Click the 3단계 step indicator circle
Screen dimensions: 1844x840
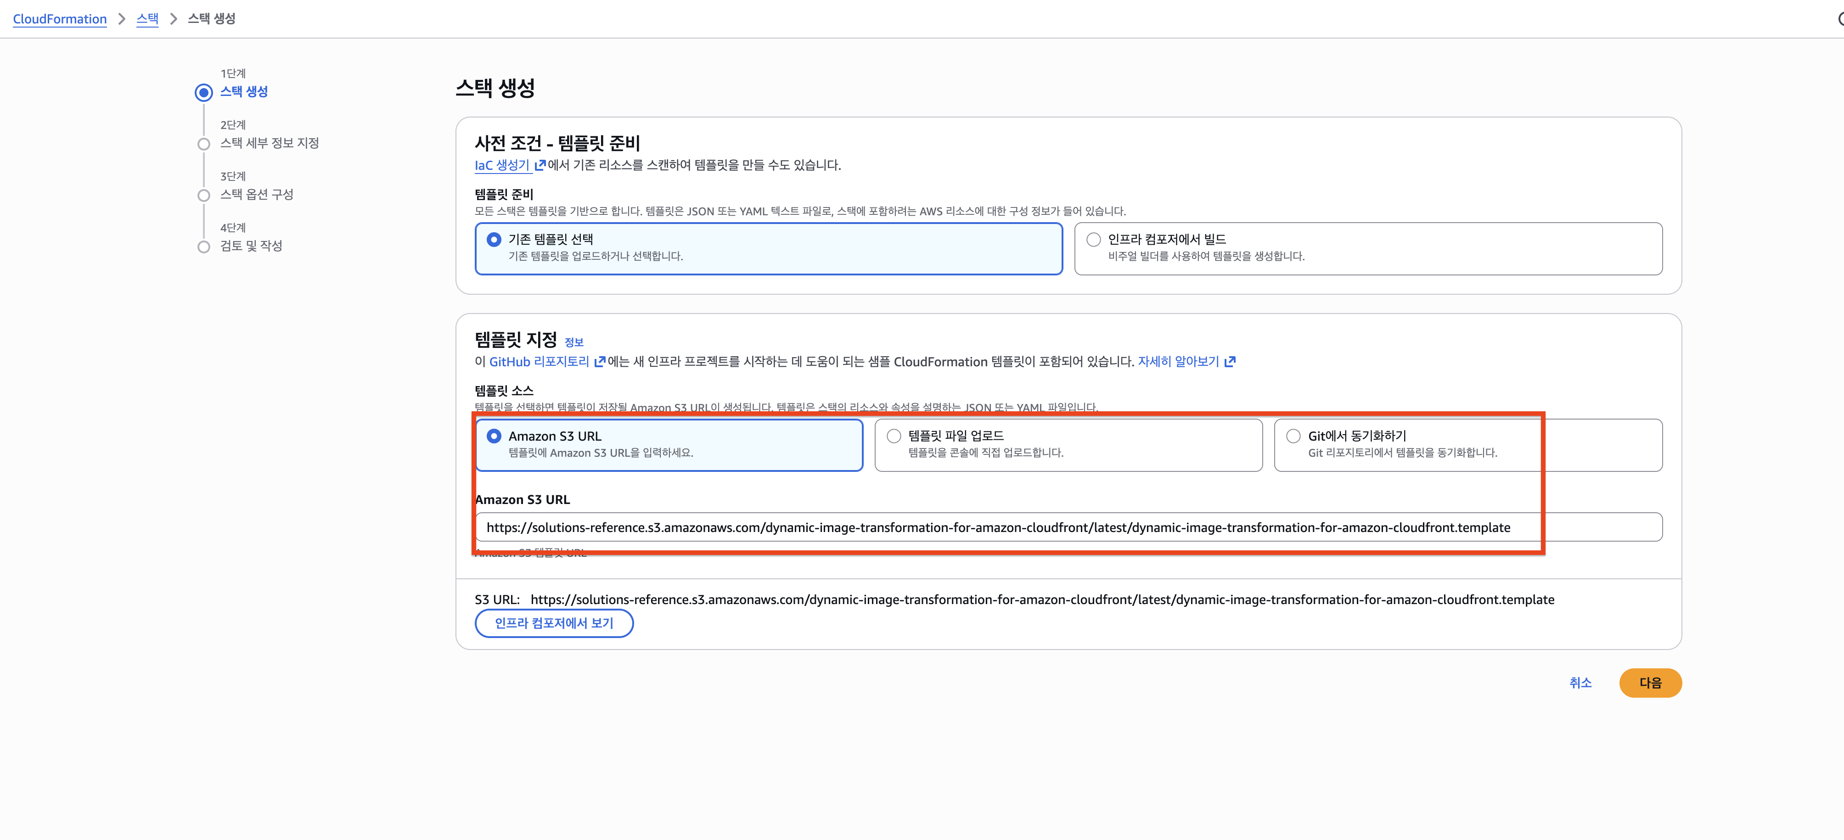click(x=204, y=196)
